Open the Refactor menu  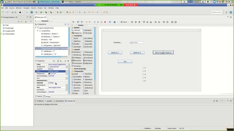[x=19, y=8]
